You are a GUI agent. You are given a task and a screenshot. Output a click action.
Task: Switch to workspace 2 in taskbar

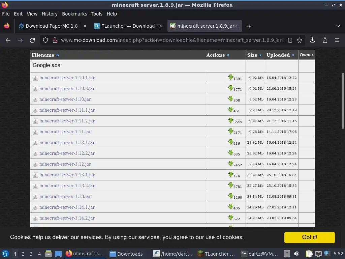(23, 254)
